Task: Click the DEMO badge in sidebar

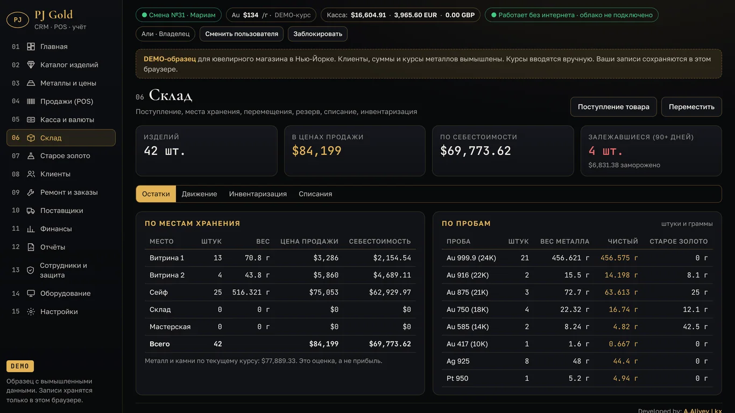Action: (20, 366)
